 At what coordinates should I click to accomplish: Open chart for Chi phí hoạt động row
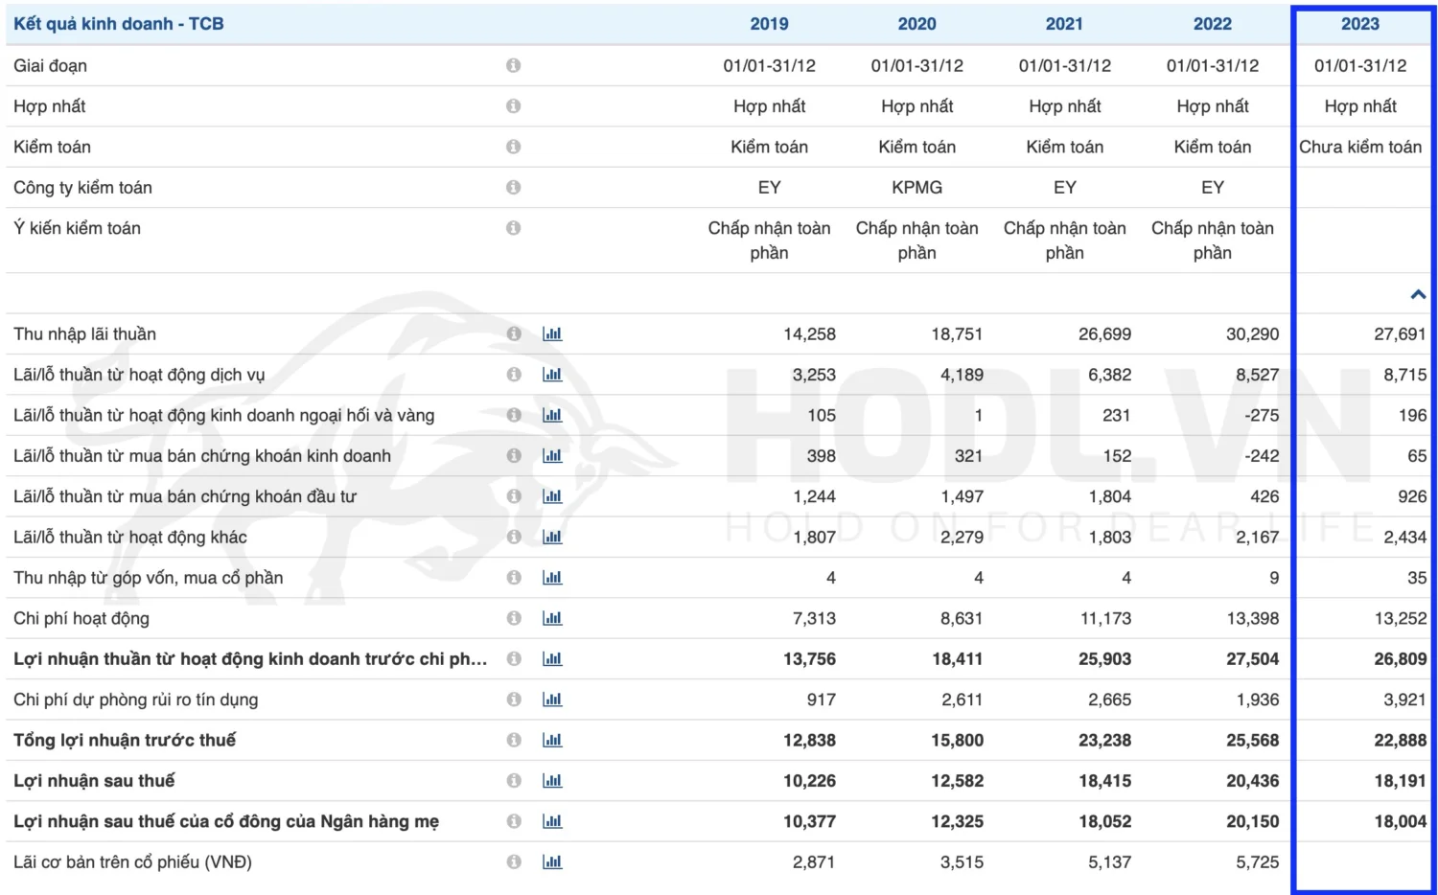click(x=552, y=619)
